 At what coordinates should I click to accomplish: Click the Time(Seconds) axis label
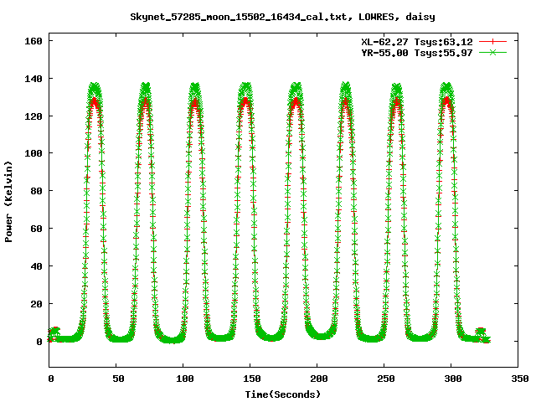point(283,394)
